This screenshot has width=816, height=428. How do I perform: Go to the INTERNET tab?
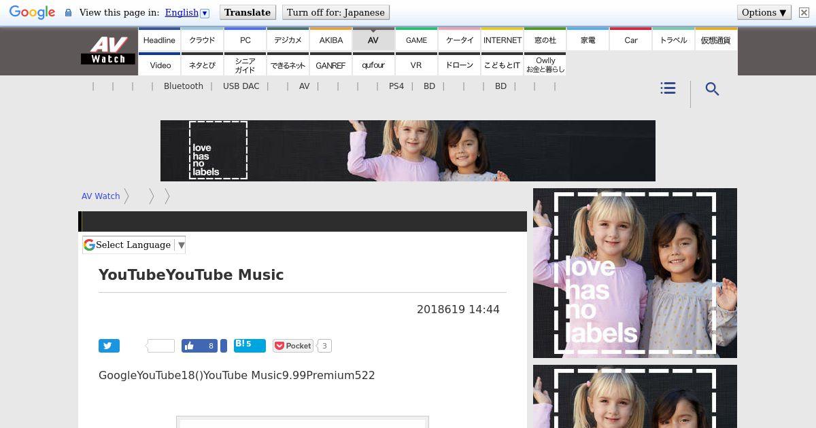coord(503,40)
